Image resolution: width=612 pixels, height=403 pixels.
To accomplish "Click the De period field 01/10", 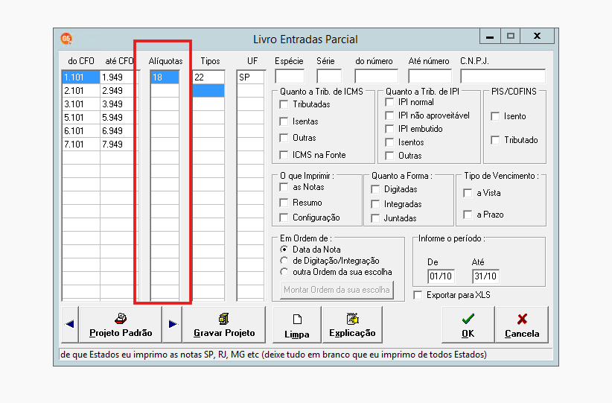I will coord(441,276).
